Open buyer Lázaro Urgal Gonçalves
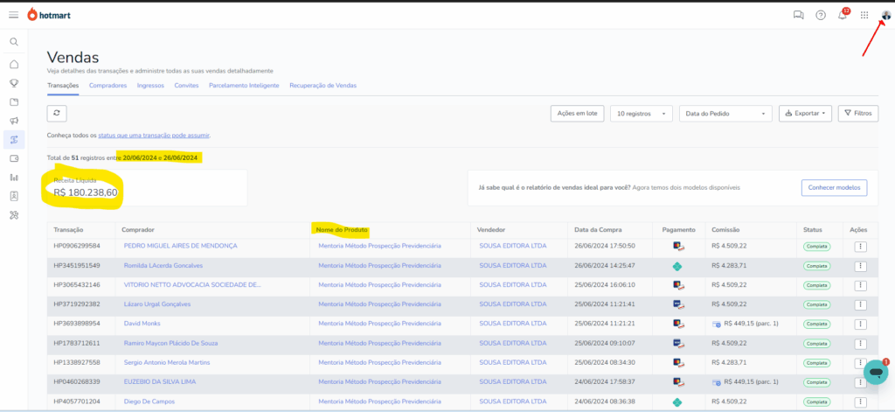 157,304
